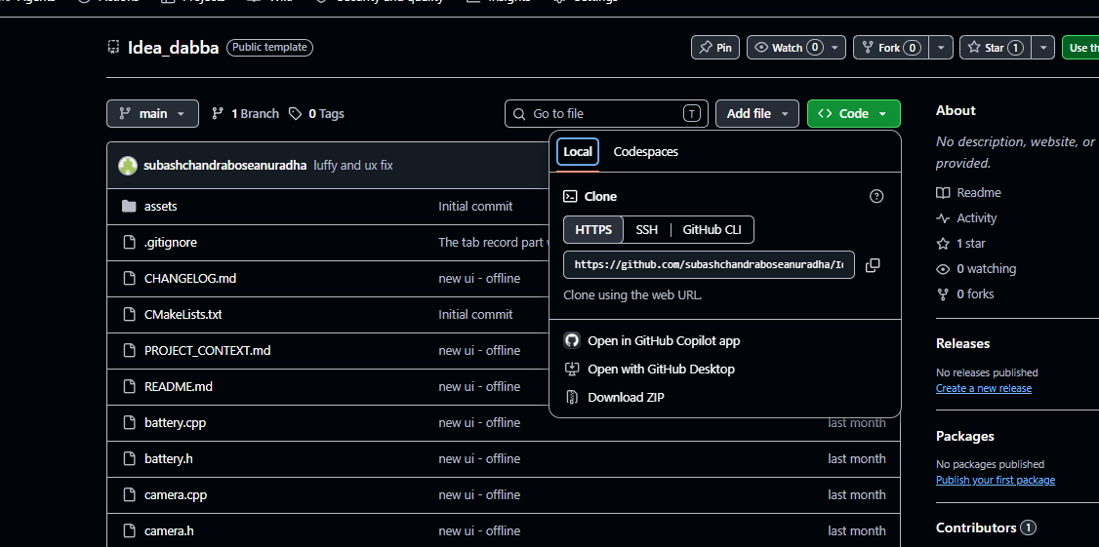The image size is (1099, 547).
Task: Open the Contributors heading link
Action: click(x=986, y=528)
